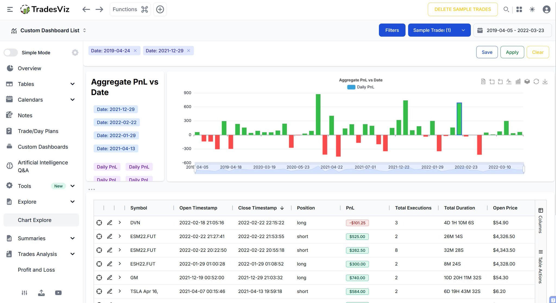Go to Overview in the sidebar
This screenshot has height=303, width=556.
[29, 68]
